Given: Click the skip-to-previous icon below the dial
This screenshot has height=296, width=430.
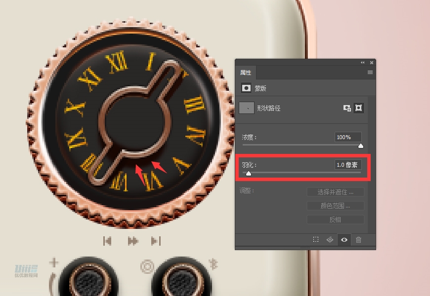Looking at the screenshot, I should click(x=107, y=241).
